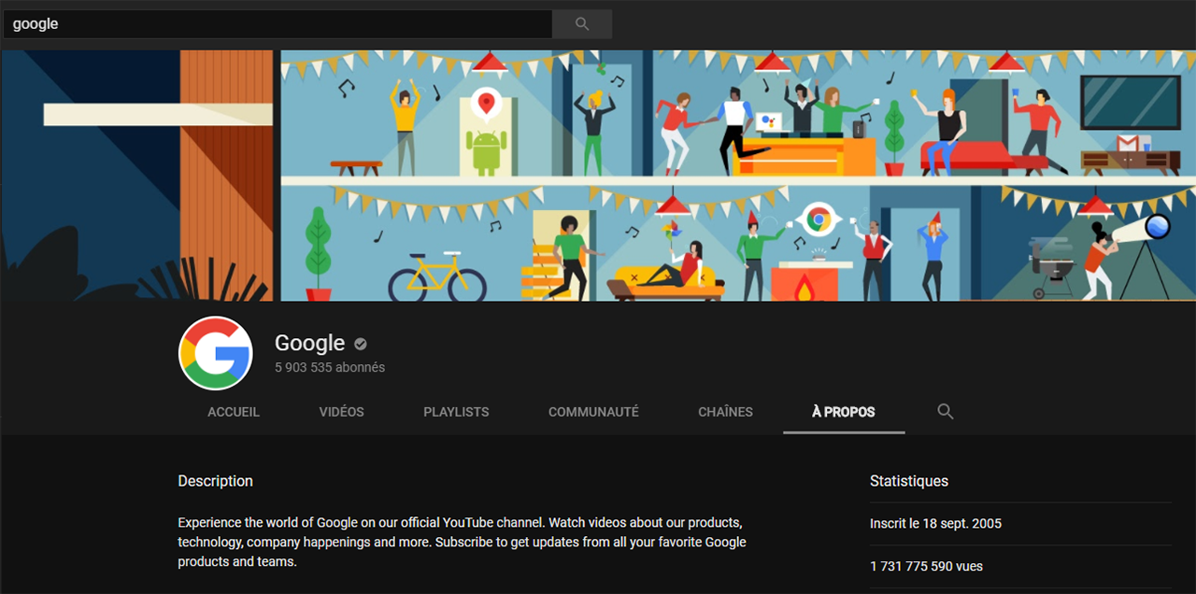Image resolution: width=1196 pixels, height=594 pixels.
Task: Click the green Android robot in the banner
Action: tap(488, 151)
